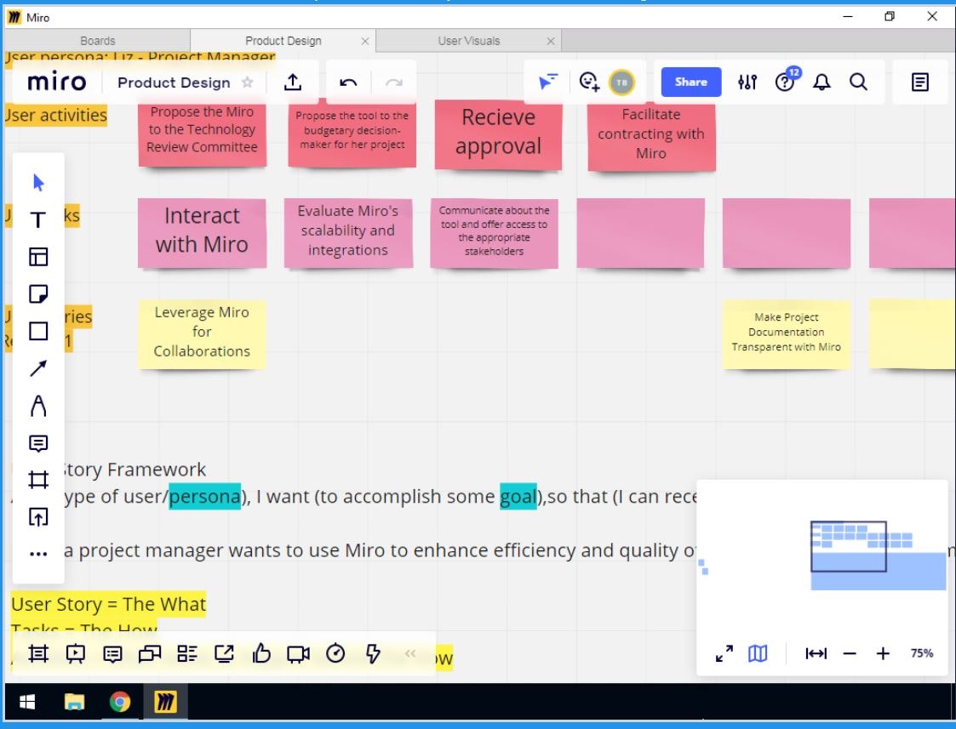Click Fit to screen icon
The image size is (956, 729).
click(816, 653)
